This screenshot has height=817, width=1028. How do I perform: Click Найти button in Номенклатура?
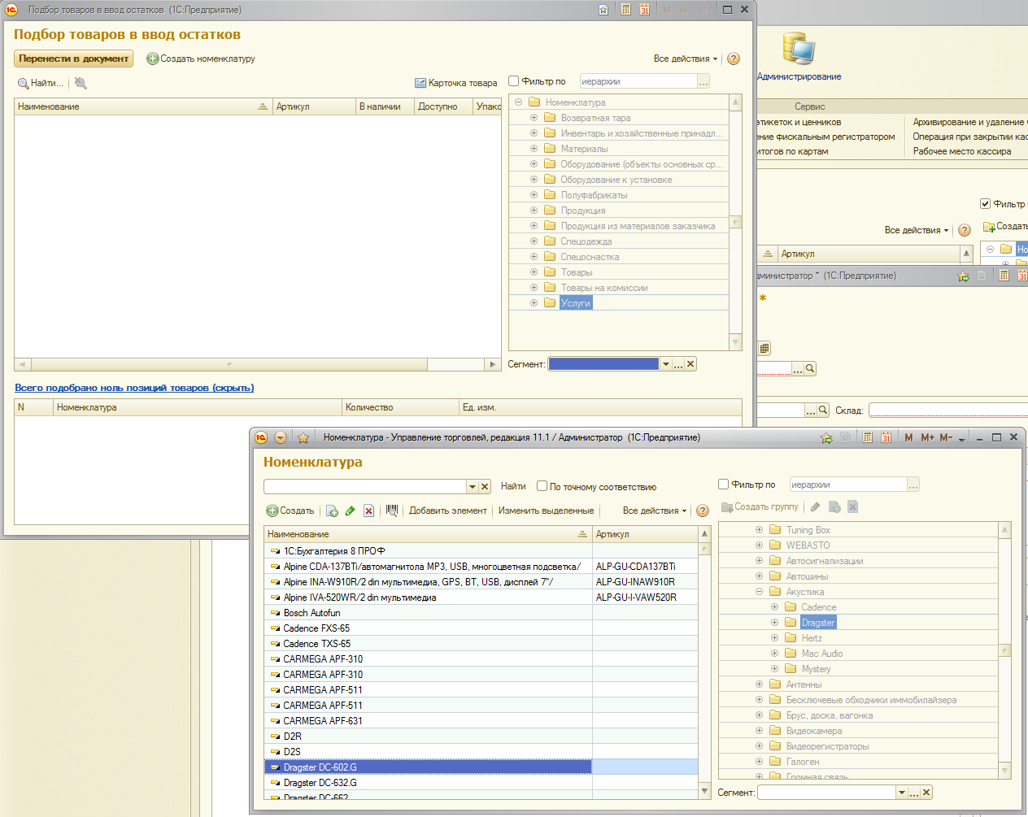[513, 486]
